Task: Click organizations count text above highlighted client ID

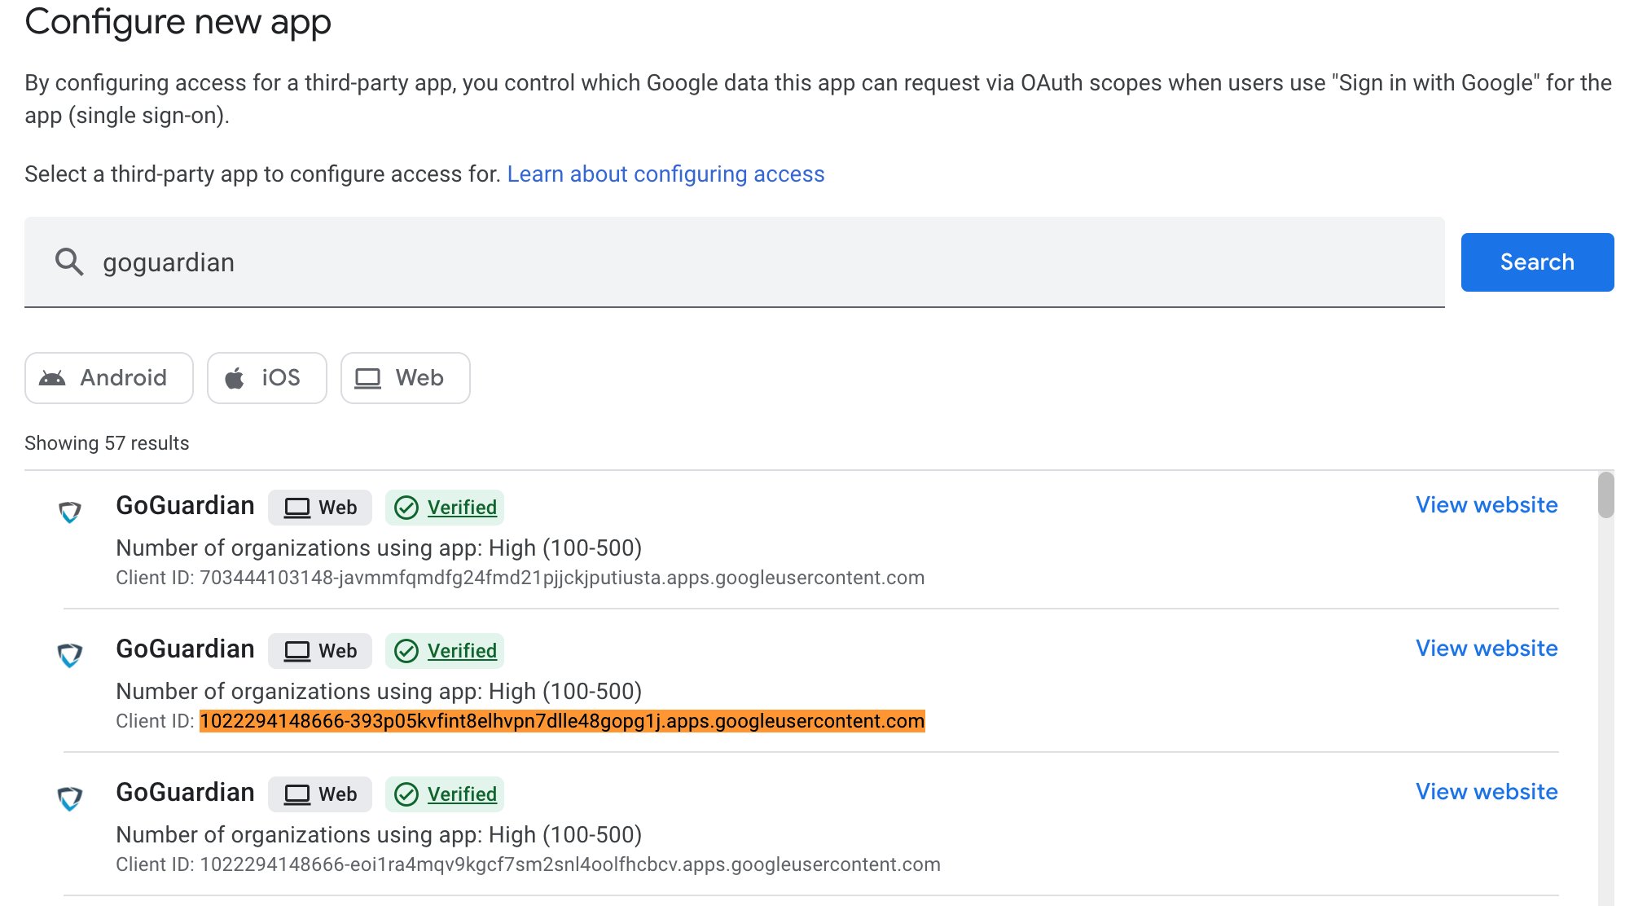Action: point(379,692)
